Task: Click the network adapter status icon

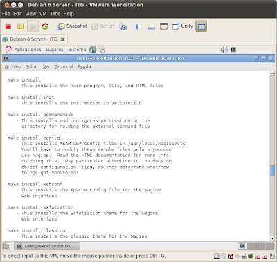Action: [x=237, y=256]
